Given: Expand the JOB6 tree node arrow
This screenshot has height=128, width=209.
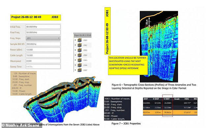Looking at the screenshot, I should coord(75,65).
